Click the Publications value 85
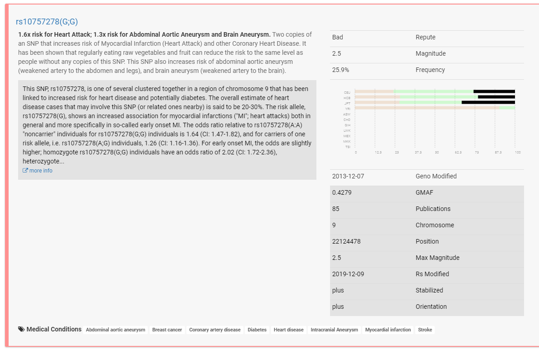 pos(336,209)
